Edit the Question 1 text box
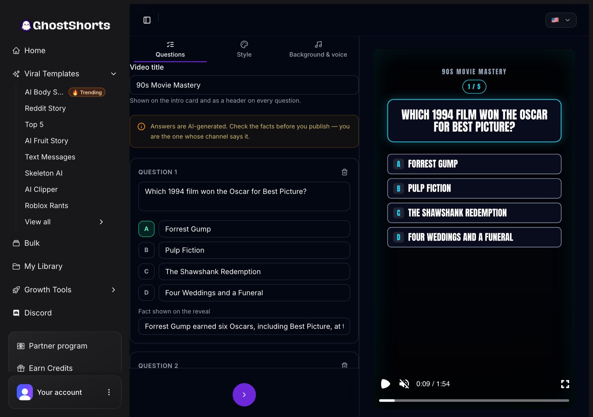The image size is (593, 417). 244,196
